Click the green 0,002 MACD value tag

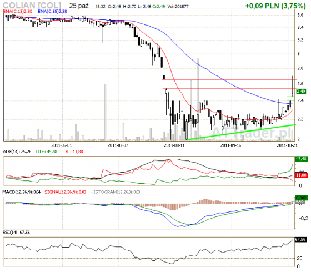point(301,198)
